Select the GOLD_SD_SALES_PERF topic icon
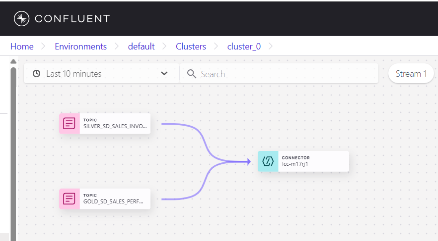 point(70,199)
